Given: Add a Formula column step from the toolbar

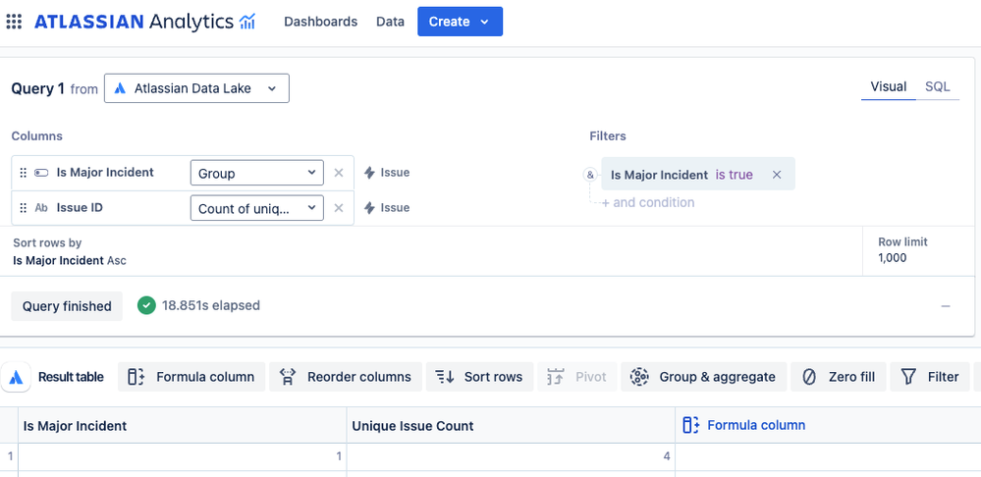Looking at the screenshot, I should coord(191,377).
